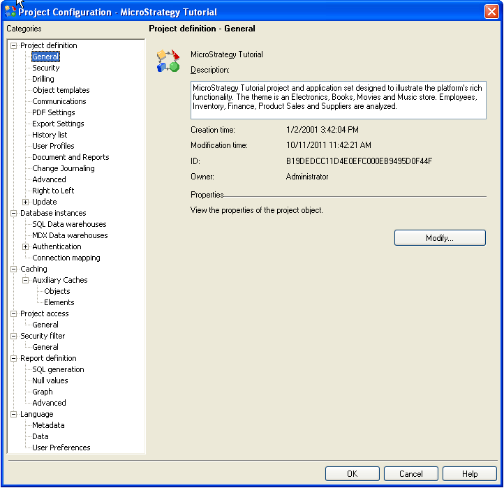This screenshot has width=504, height=488.
Task: Open PDF Settings
Action: pyautogui.click(x=53, y=112)
